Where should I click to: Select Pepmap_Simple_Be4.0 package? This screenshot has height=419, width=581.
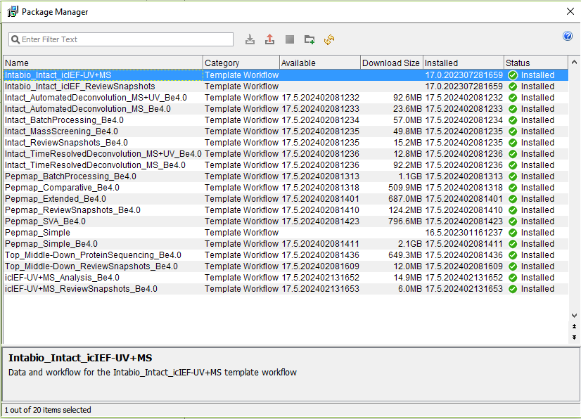tap(286, 244)
